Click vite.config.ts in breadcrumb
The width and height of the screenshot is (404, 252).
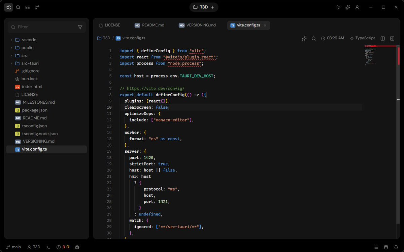(130, 38)
